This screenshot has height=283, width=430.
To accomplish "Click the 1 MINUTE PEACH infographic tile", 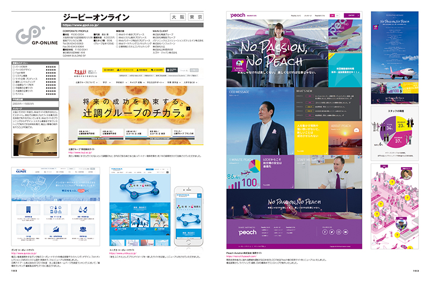I will click(243, 172).
